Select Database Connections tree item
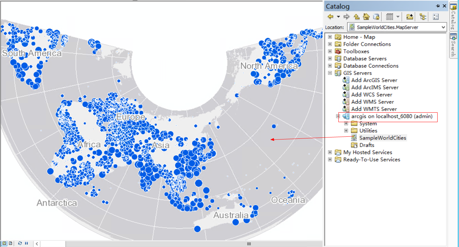This screenshot has width=459, height=247. 371,66
